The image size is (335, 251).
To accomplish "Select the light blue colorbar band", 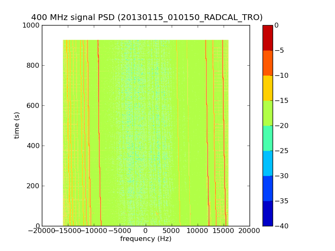I will [268, 163].
